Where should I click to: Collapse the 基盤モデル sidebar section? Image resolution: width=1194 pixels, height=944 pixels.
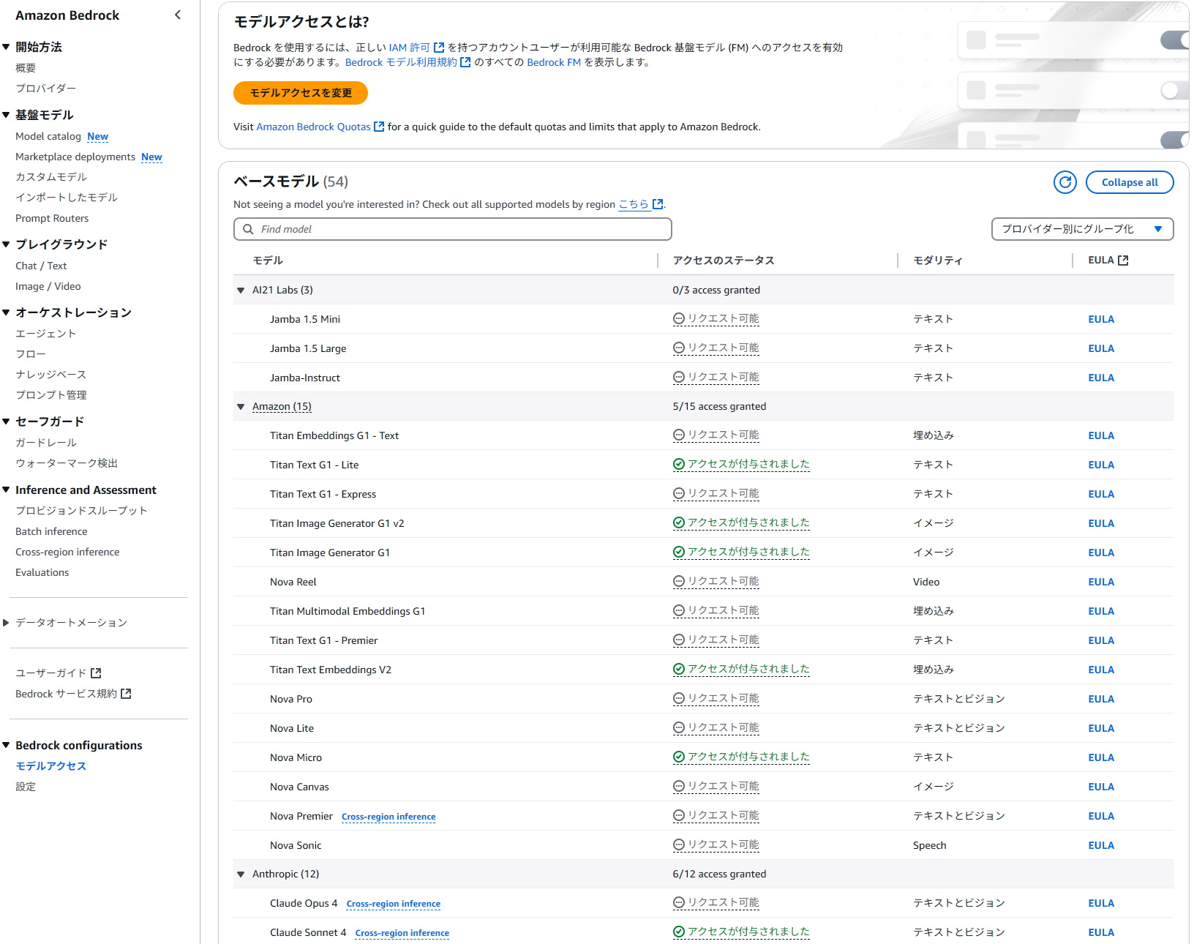coord(6,115)
